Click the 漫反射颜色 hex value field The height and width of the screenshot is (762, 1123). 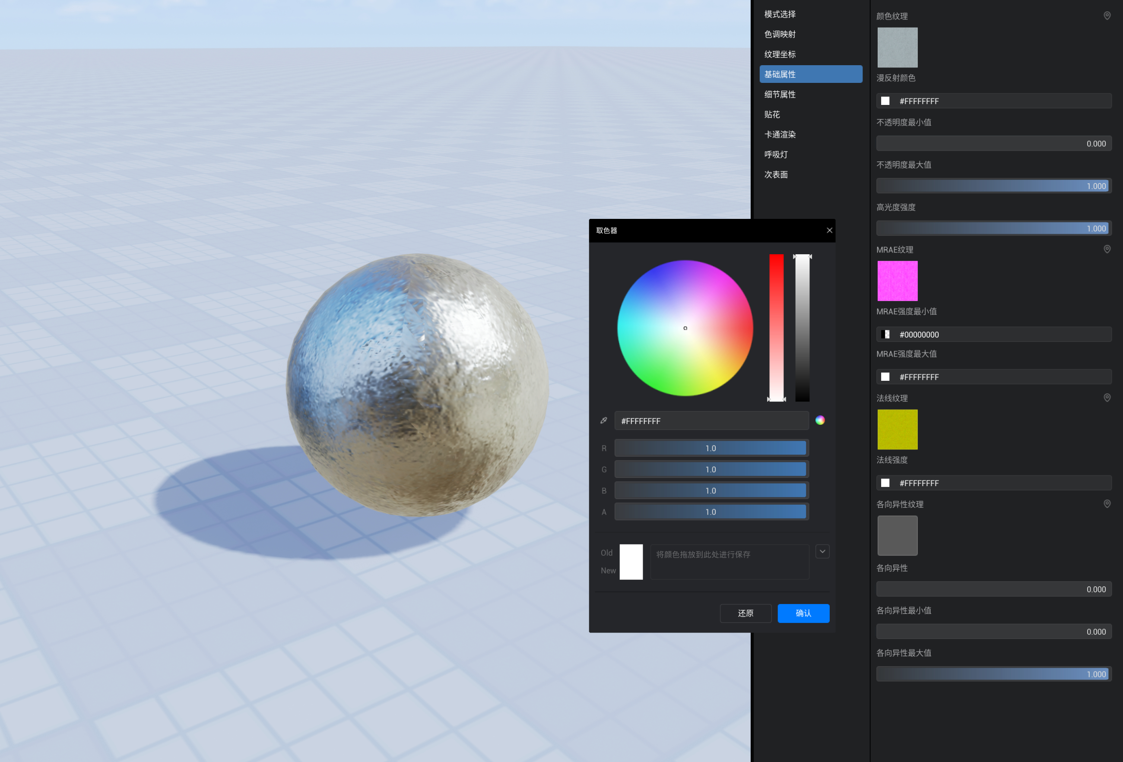click(x=994, y=101)
